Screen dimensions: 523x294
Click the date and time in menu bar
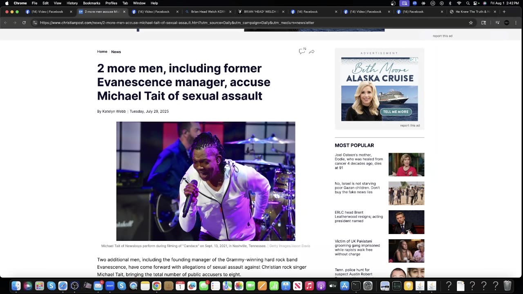tap(504, 3)
